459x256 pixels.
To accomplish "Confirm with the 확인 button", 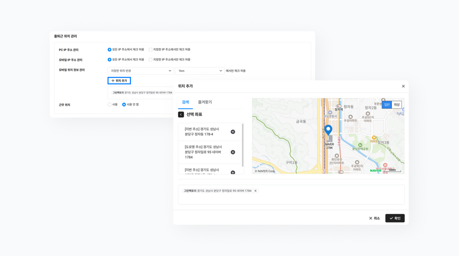I will [394, 218].
